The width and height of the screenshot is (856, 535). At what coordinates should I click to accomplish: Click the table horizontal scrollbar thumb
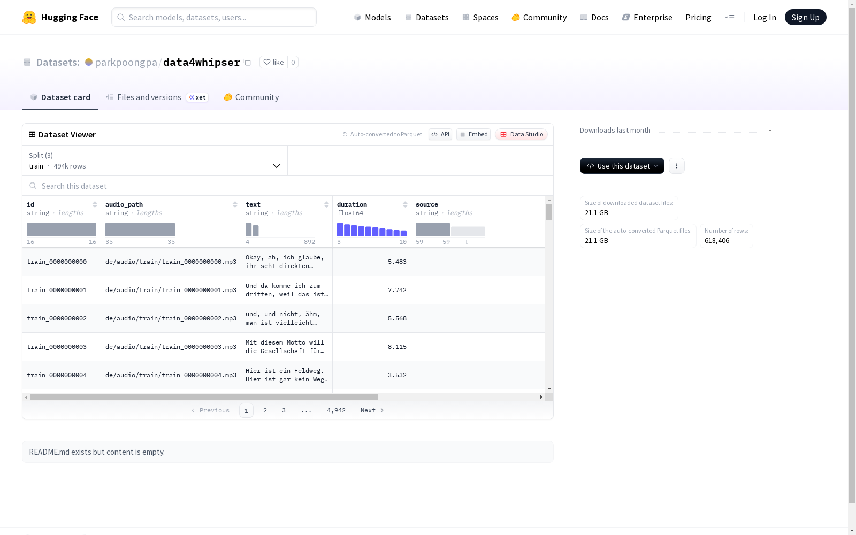click(204, 397)
